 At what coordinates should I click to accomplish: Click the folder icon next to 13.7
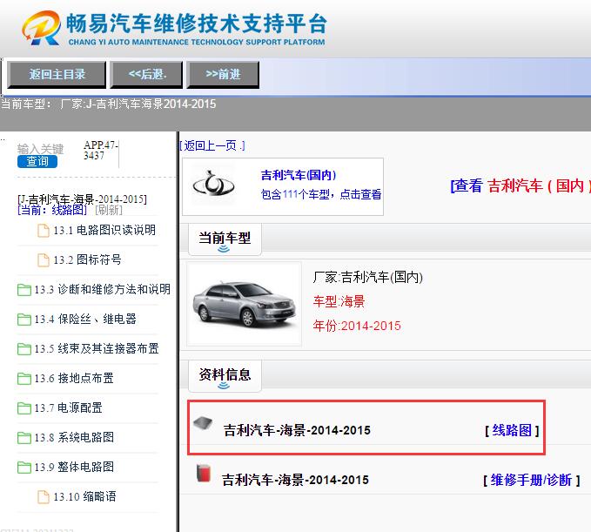24,408
